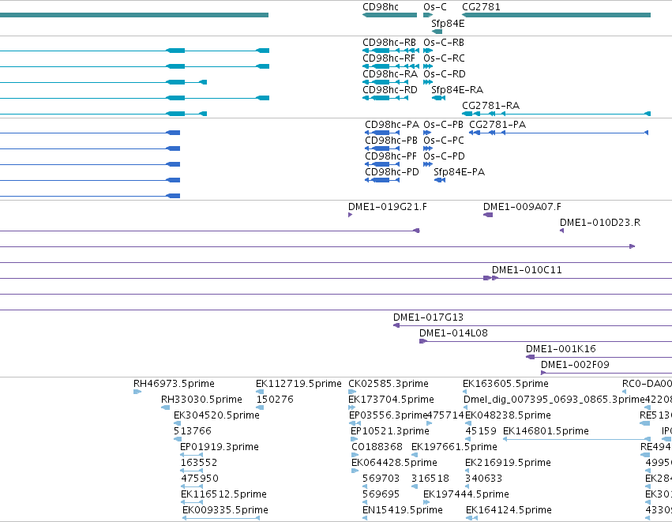The height and width of the screenshot is (522, 672).
Task: Open protein Os-C-PD
Action: (444, 156)
